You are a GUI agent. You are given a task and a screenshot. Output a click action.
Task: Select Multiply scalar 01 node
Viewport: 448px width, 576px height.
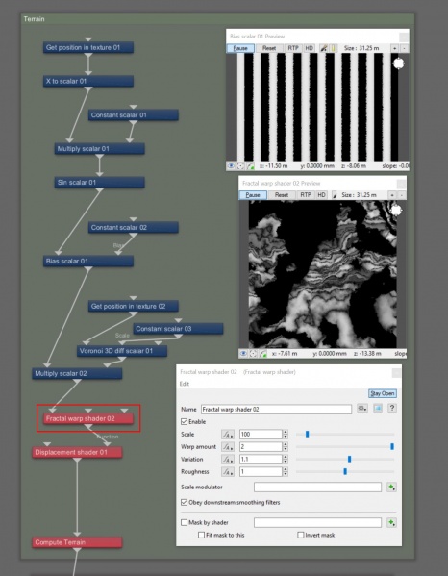pyautogui.click(x=100, y=149)
